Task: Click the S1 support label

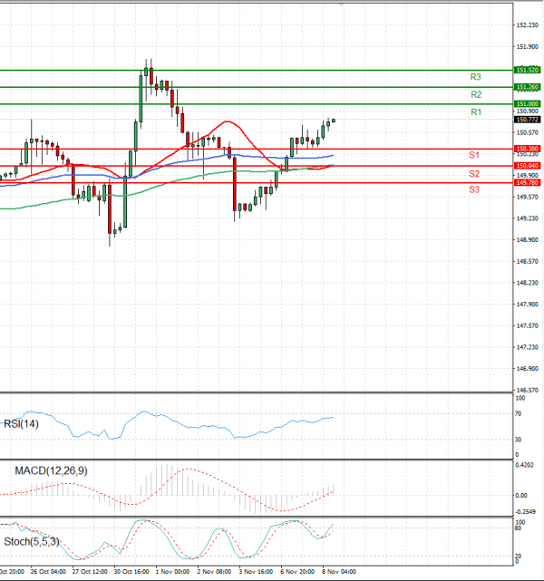Action: (474, 155)
